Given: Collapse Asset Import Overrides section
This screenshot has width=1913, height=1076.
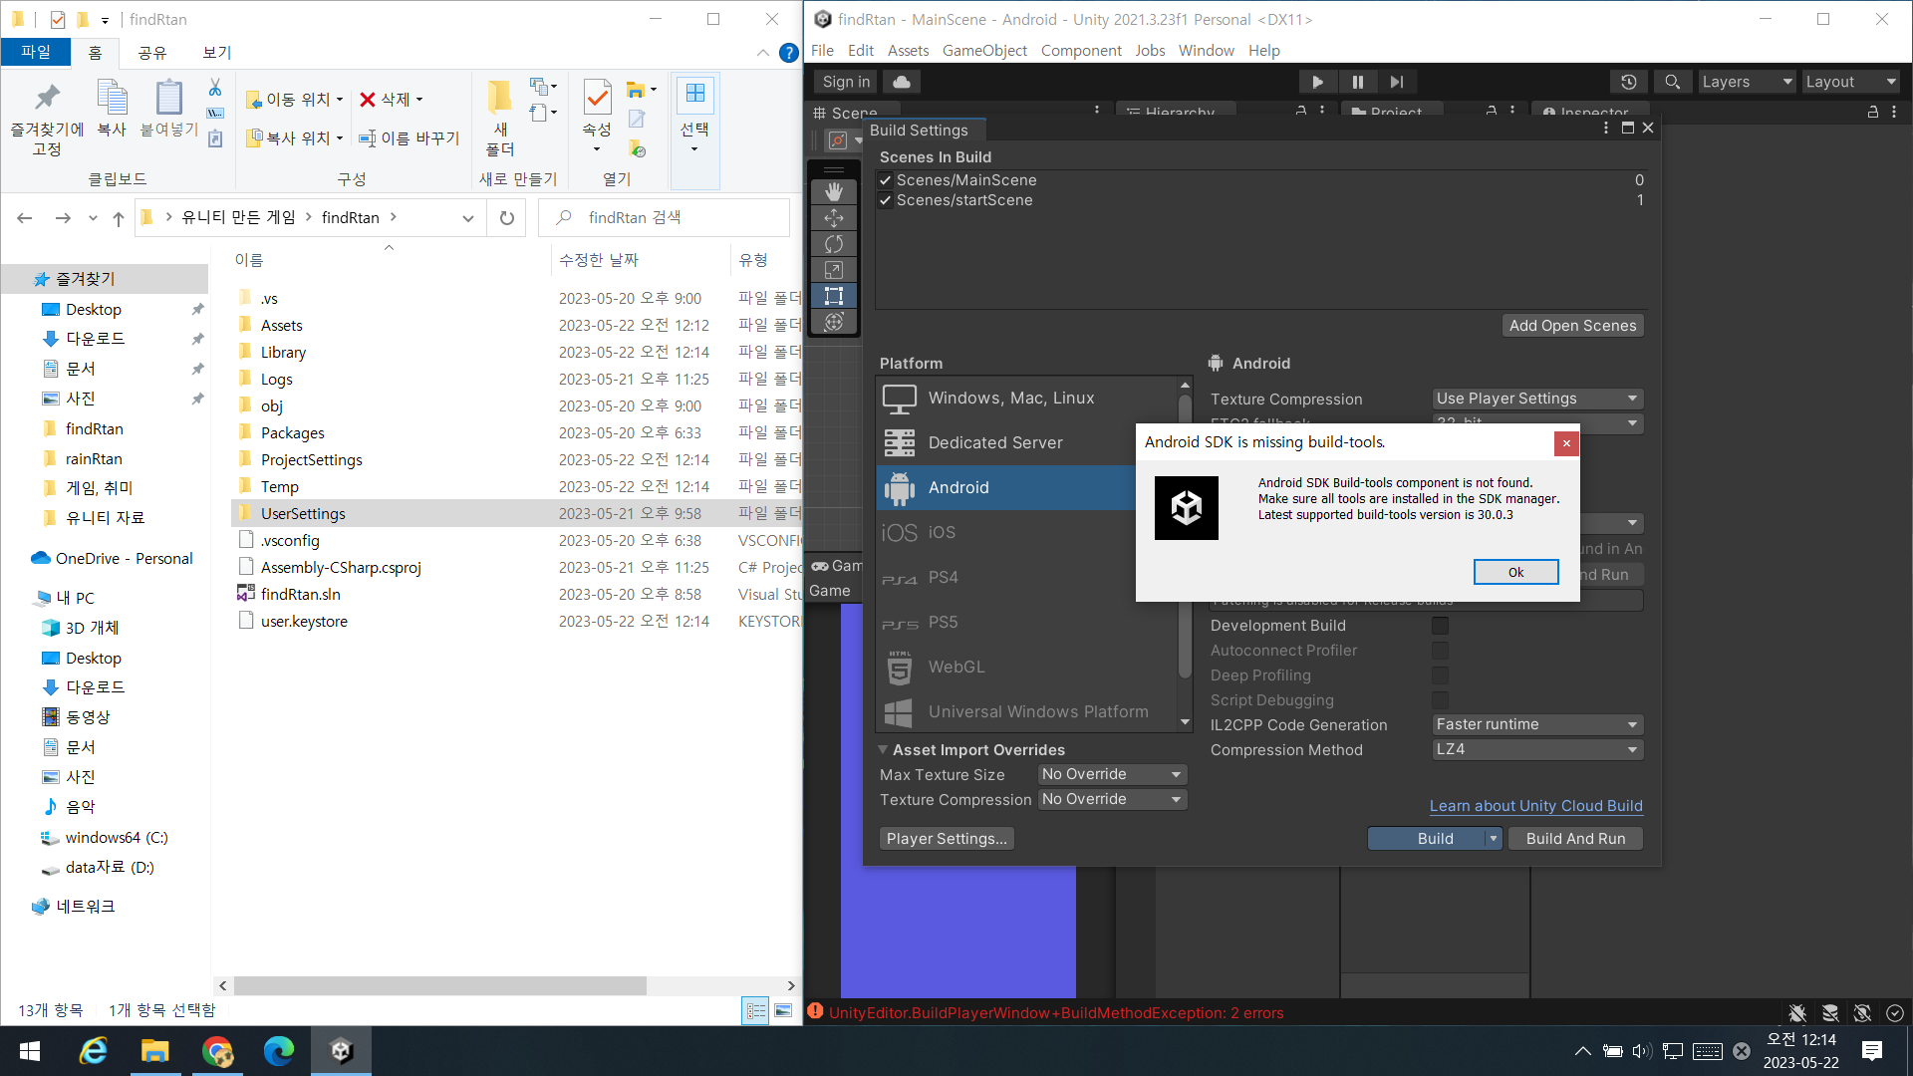Looking at the screenshot, I should (x=883, y=750).
